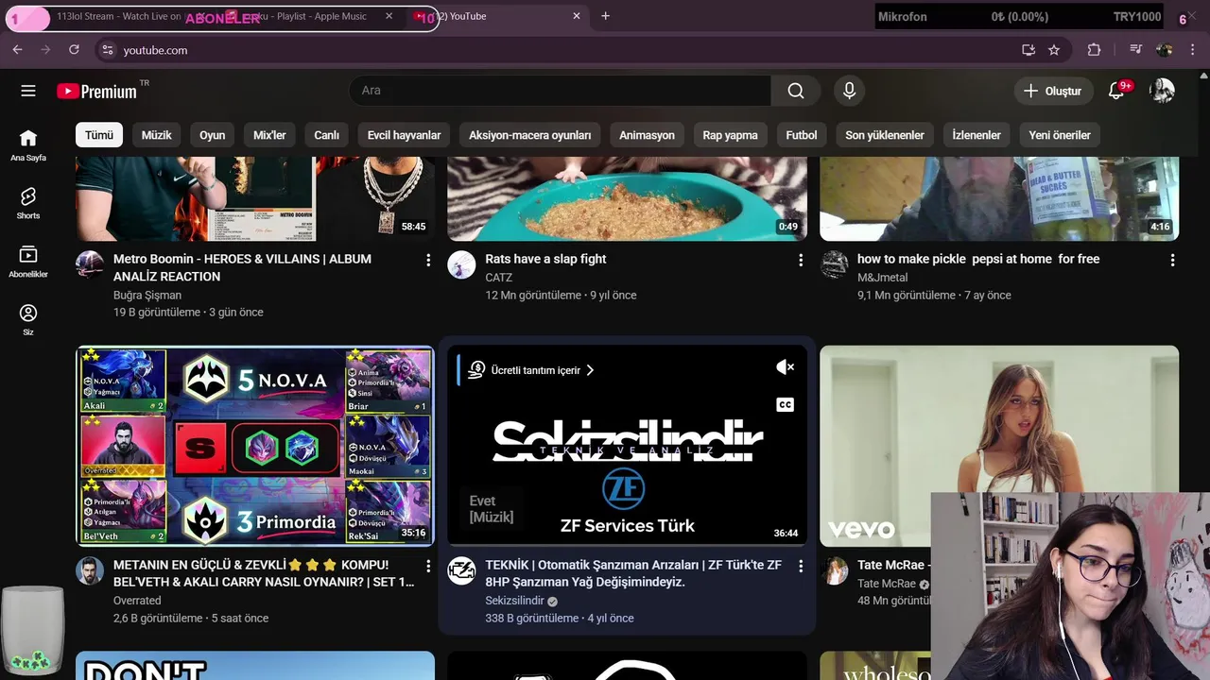The image size is (1210, 680).
Task: Start voice search with microphone icon
Action: [x=849, y=91]
